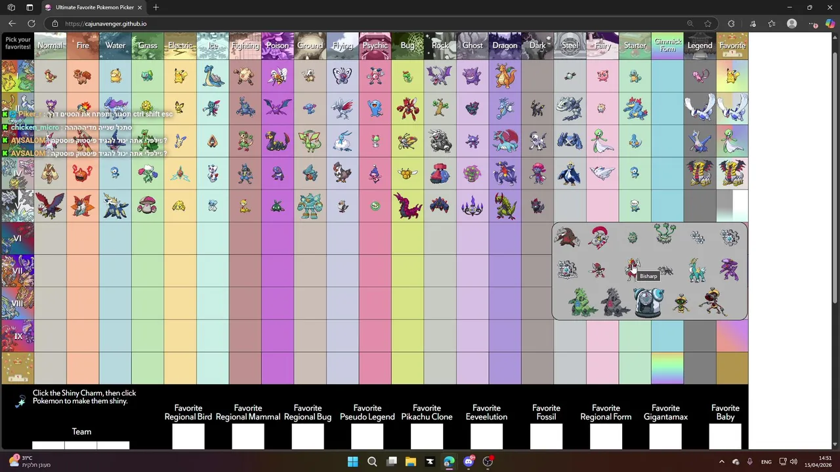The height and width of the screenshot is (472, 840).
Task: Click Scizor in the Bug column
Action: point(407,108)
